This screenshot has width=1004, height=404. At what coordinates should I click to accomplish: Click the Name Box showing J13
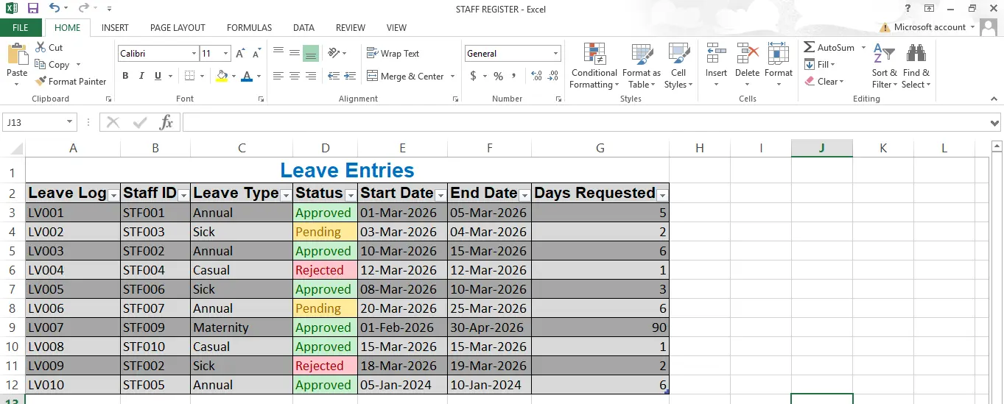(x=40, y=123)
